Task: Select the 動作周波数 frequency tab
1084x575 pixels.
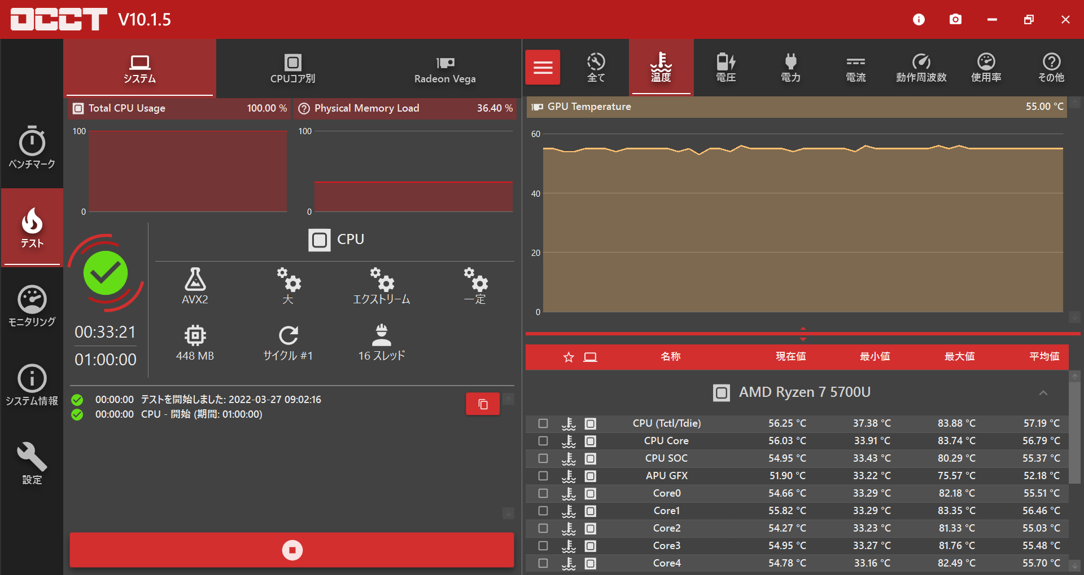Action: coord(921,67)
